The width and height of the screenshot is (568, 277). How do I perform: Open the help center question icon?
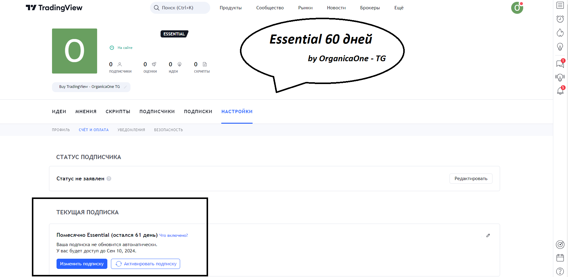coord(560,272)
